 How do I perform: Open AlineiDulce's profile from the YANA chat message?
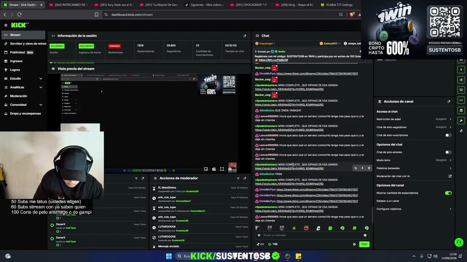[x=266, y=174]
